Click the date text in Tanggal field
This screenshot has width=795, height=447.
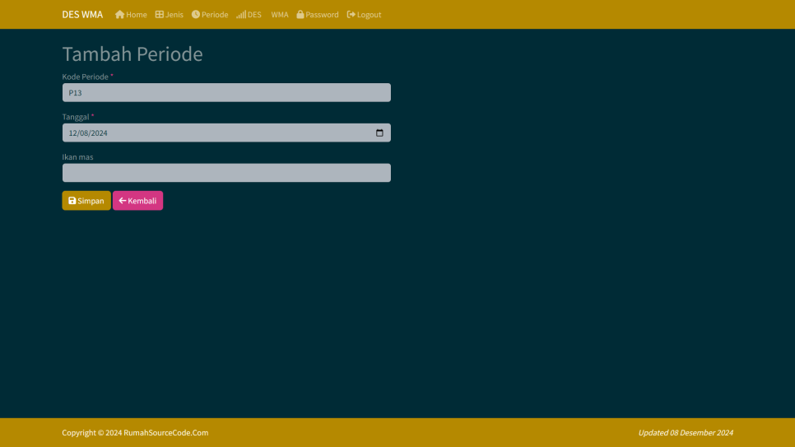pos(88,133)
